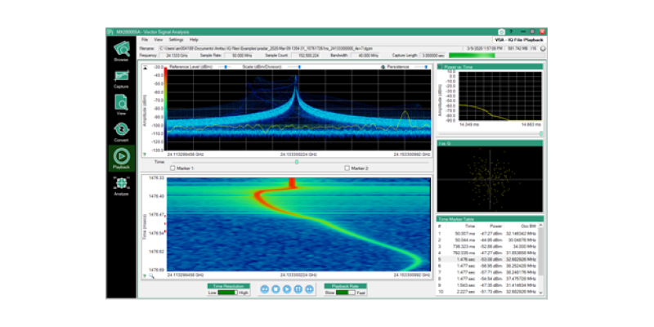Click the Bandwidth value field
The image size is (654, 327).
point(365,55)
